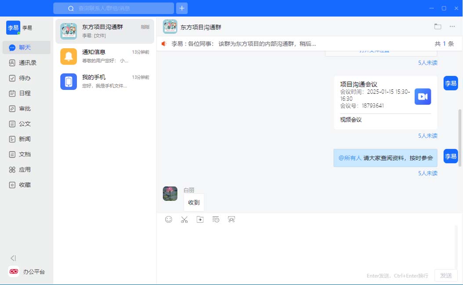
Task: View 5人未读 under the meeting card
Action: pyautogui.click(x=427, y=136)
